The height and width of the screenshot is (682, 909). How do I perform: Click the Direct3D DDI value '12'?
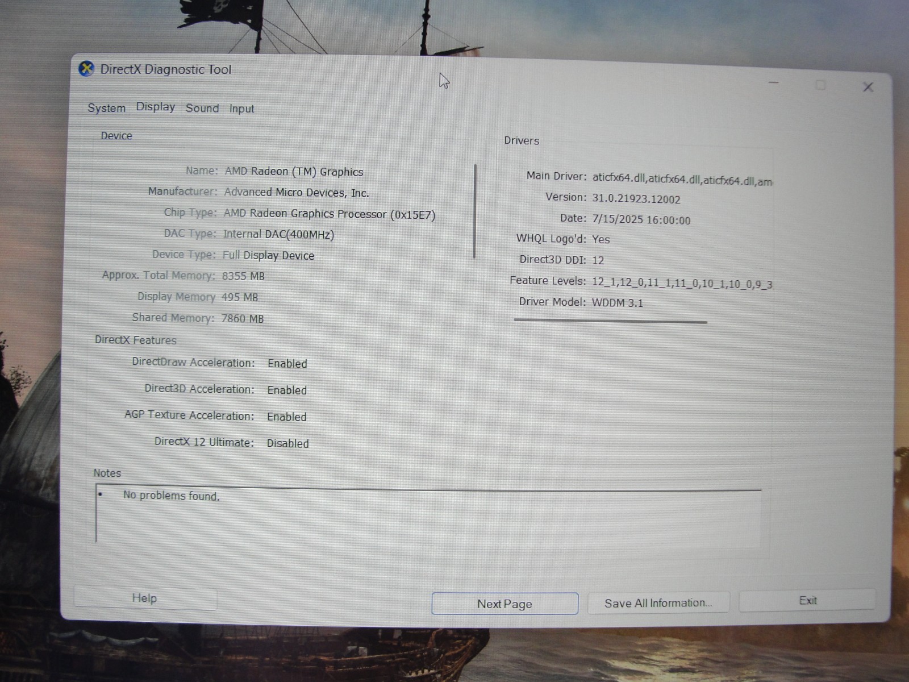click(598, 260)
